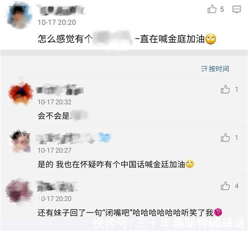Tap the top commenter's blurred username
Screen dimensions: 248x231
click(x=60, y=10)
